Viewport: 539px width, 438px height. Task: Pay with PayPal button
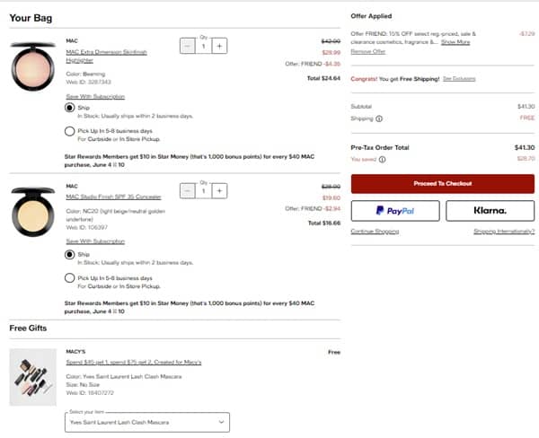[394, 211]
